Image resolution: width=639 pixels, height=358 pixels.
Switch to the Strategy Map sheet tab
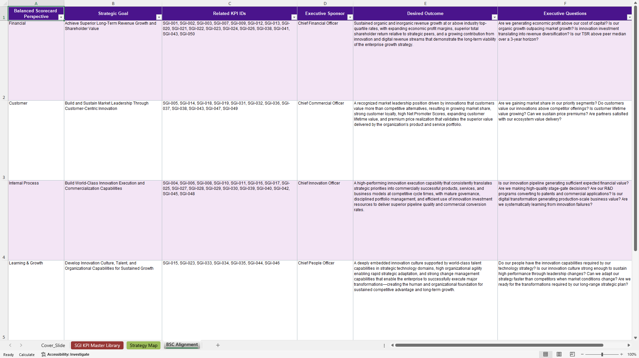[x=144, y=345]
